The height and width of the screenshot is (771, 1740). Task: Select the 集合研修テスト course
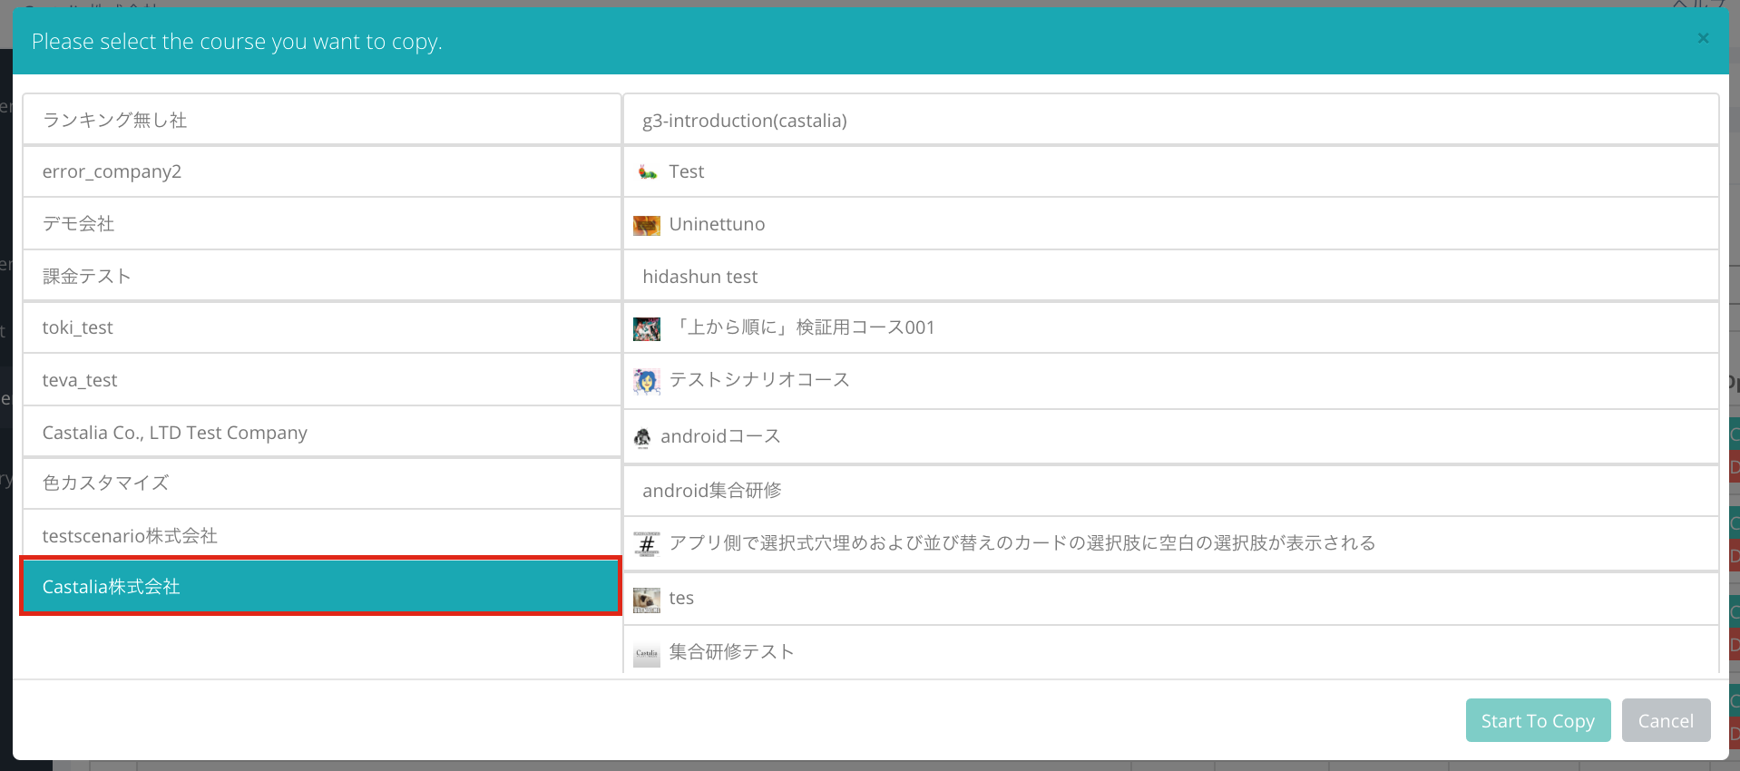coord(1171,650)
